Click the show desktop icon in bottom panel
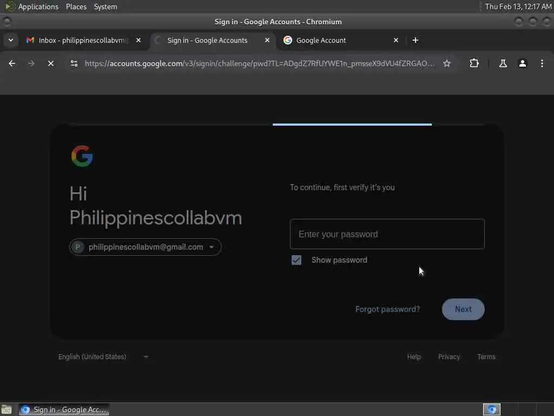 click(x=6, y=409)
